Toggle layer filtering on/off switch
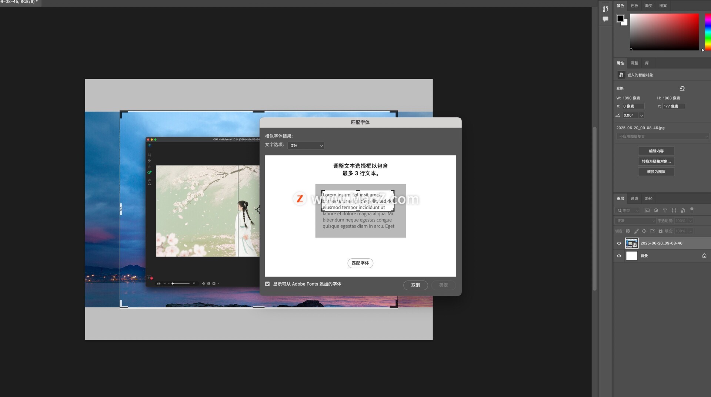Viewport: 711px width, 397px height. pos(692,210)
